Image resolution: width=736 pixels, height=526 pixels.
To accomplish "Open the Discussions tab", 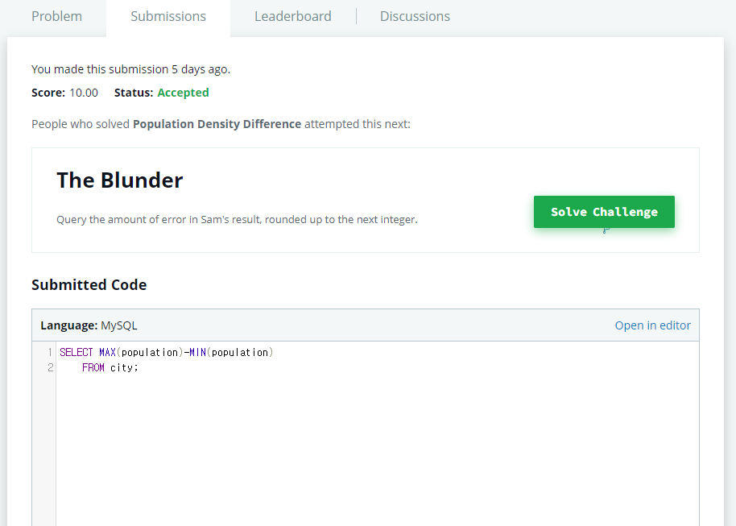I will click(415, 16).
